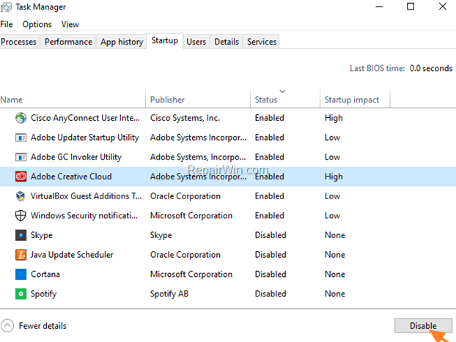456x342 pixels.
Task: Click the Disable button
Action: click(x=423, y=326)
